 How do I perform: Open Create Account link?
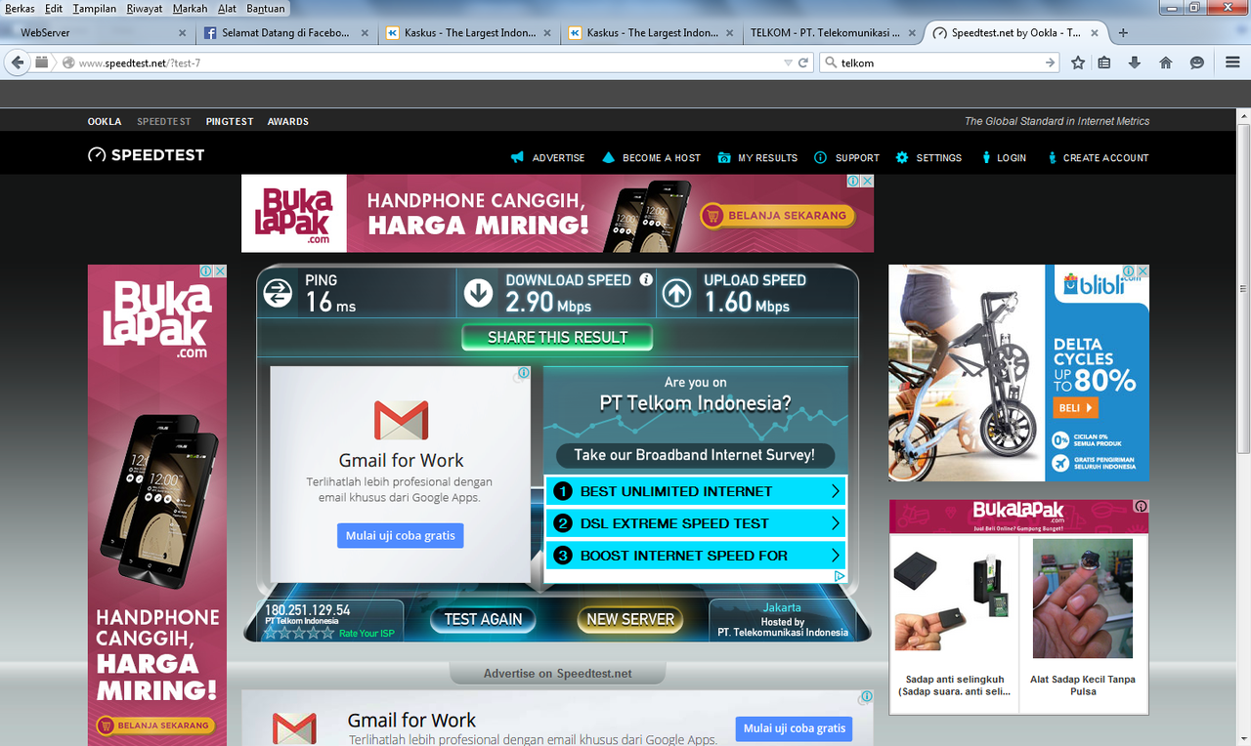1097,157
